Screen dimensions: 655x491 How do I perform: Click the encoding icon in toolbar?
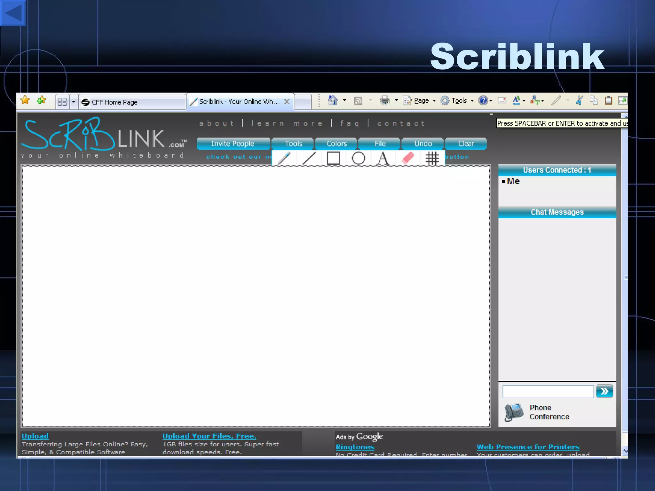tap(534, 101)
